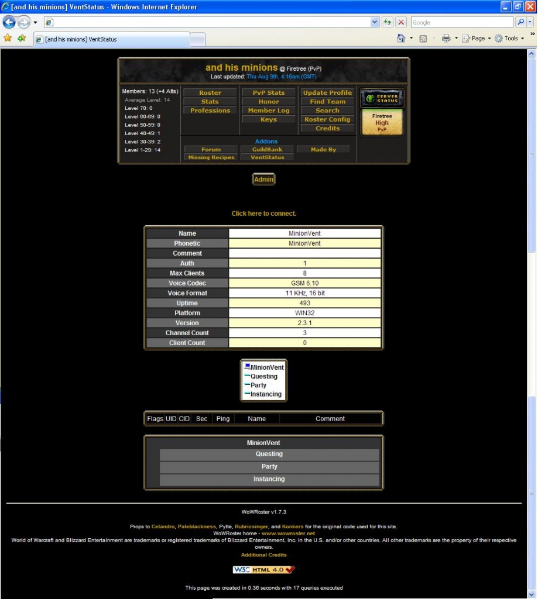The width and height of the screenshot is (538, 599).
Task: Select Questing channel in the tree
Action: (x=263, y=376)
